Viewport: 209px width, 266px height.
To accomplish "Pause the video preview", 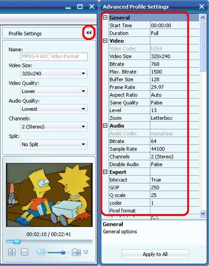I will point(12,252).
